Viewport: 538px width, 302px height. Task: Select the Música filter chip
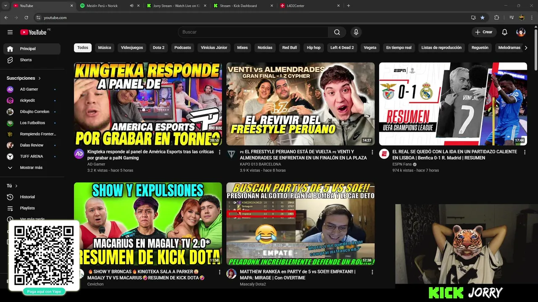pos(105,48)
